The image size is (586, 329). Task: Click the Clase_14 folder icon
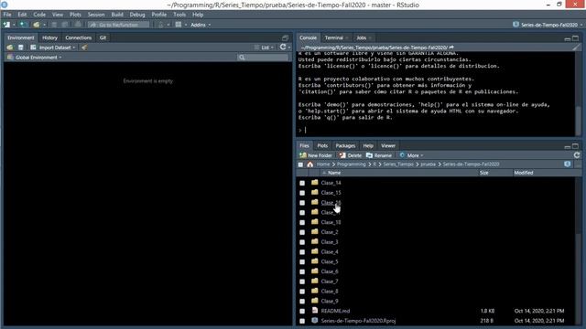click(x=315, y=183)
